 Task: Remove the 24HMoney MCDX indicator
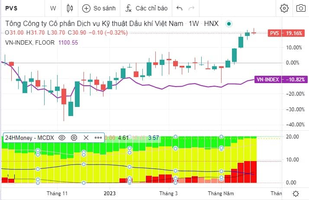86,138
